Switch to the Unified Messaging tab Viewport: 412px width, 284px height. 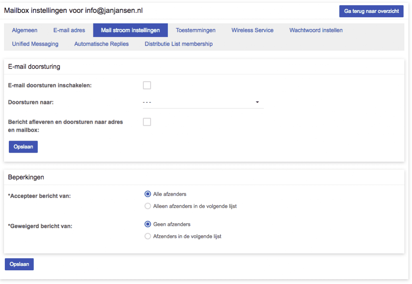(x=35, y=44)
